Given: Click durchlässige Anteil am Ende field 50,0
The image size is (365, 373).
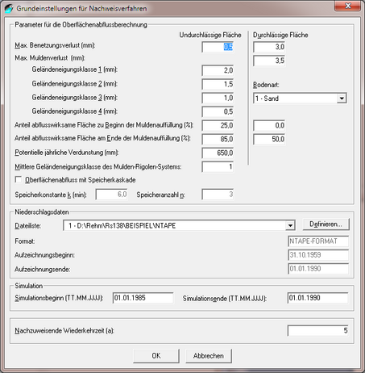Looking at the screenshot, I should point(269,139).
